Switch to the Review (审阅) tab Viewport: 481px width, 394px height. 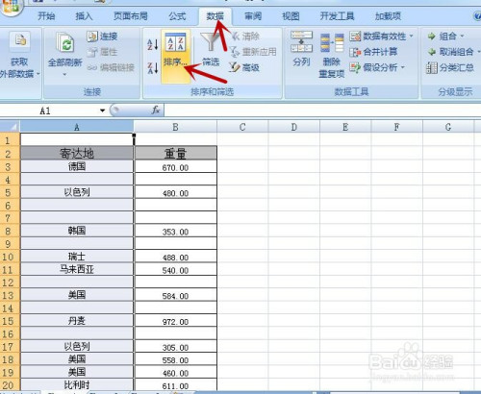point(253,16)
